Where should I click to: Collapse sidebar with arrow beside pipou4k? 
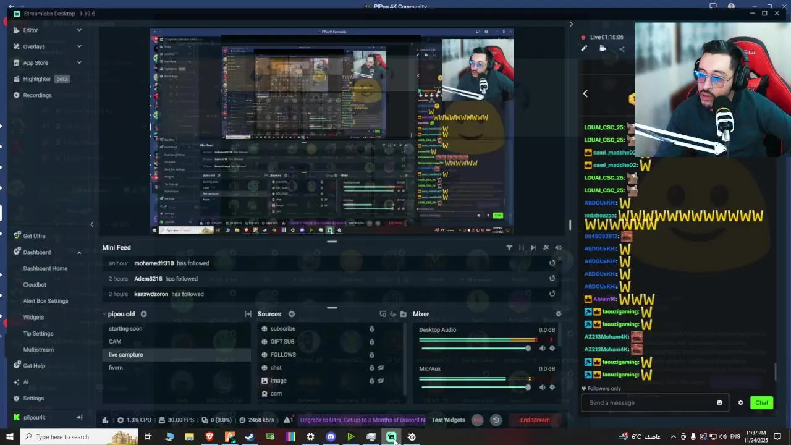pos(79,417)
